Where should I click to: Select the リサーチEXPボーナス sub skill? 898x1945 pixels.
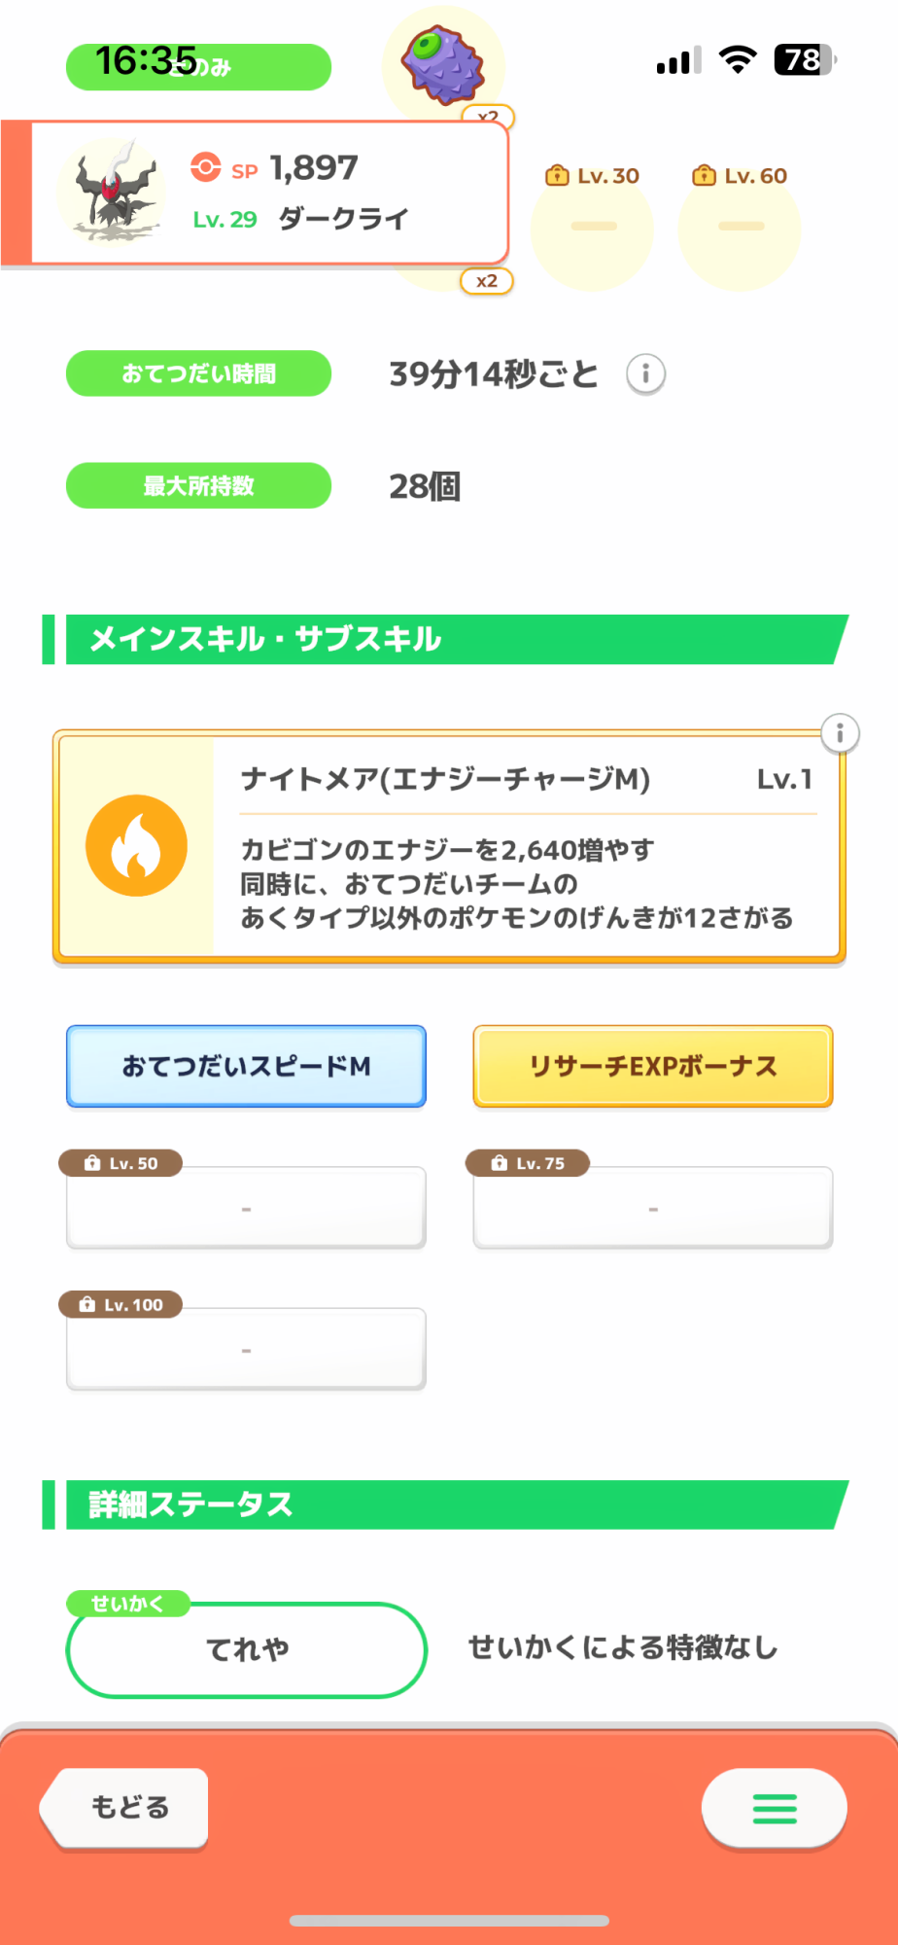click(653, 1067)
